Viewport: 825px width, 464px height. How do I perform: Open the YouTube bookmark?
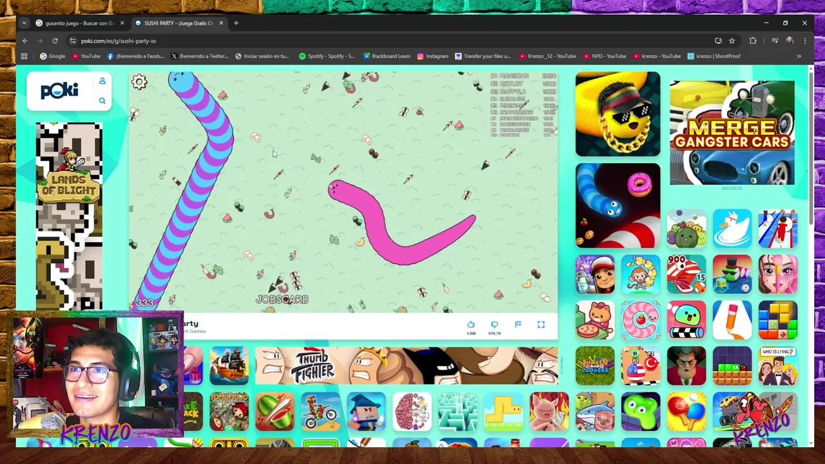(86, 56)
